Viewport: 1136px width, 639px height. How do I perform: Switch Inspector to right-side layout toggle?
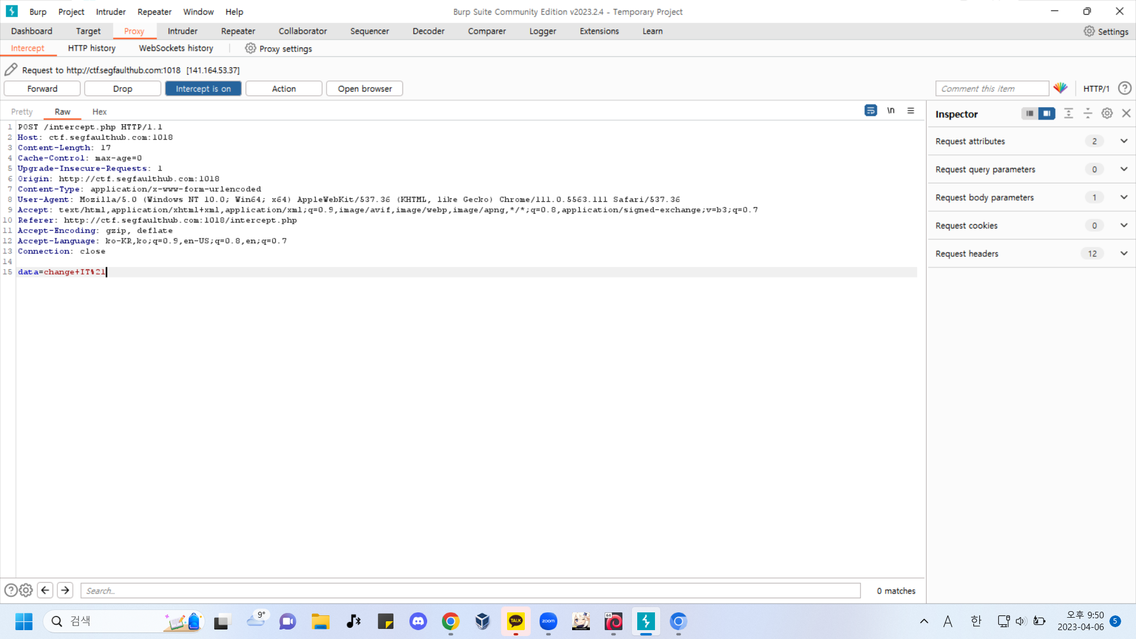pyautogui.click(x=1047, y=114)
